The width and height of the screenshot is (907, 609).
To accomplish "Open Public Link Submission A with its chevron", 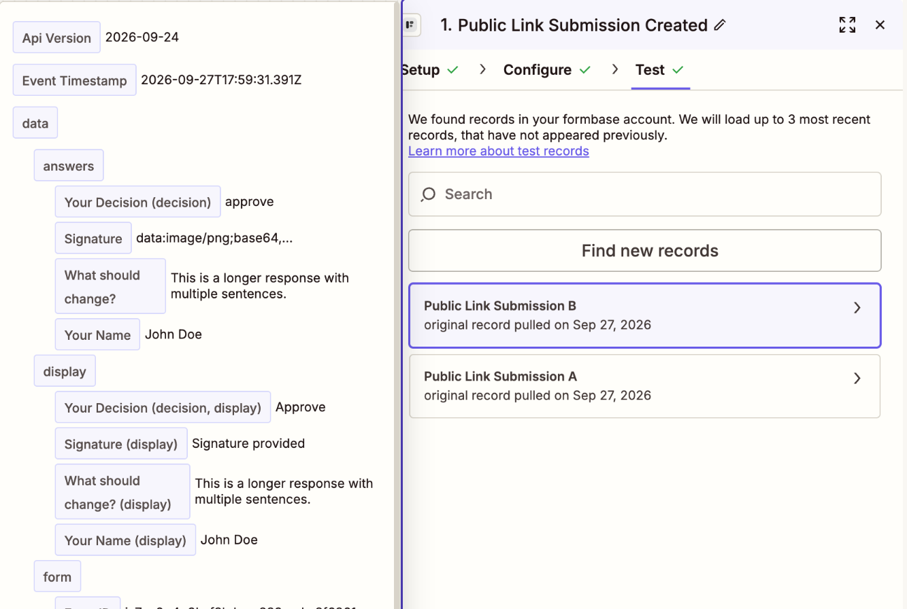I will click(857, 379).
